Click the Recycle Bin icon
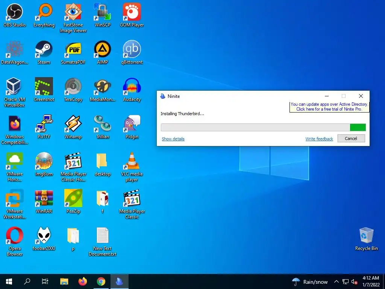 click(x=366, y=239)
